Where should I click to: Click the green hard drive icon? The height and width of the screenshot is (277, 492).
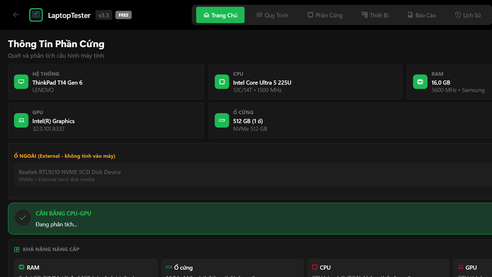coord(222,120)
